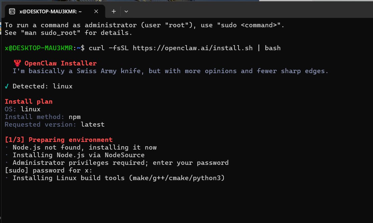Screen dimensions: 373x223
Task: Click the green checkmark beside Detected
Action: point(7,86)
